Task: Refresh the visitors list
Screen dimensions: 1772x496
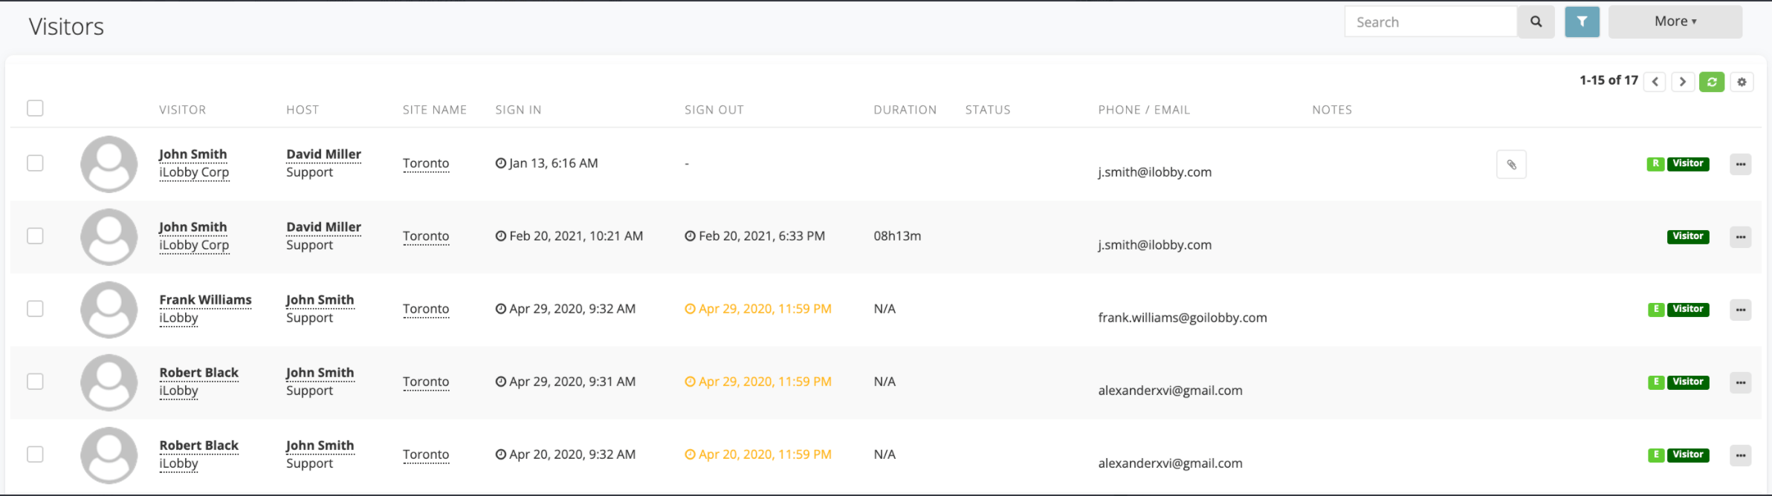Action: pos(1712,82)
